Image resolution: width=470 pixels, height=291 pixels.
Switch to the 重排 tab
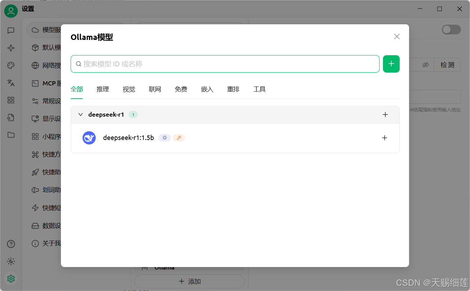coord(233,89)
